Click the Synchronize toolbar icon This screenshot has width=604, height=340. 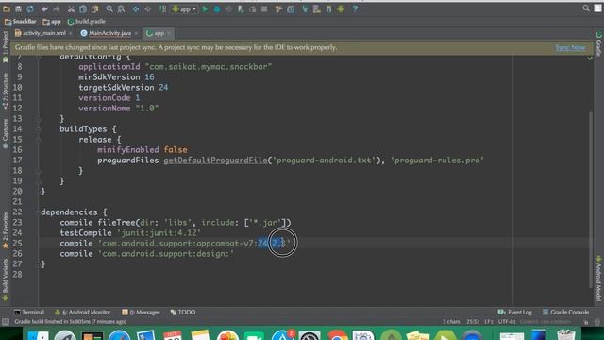30,8
